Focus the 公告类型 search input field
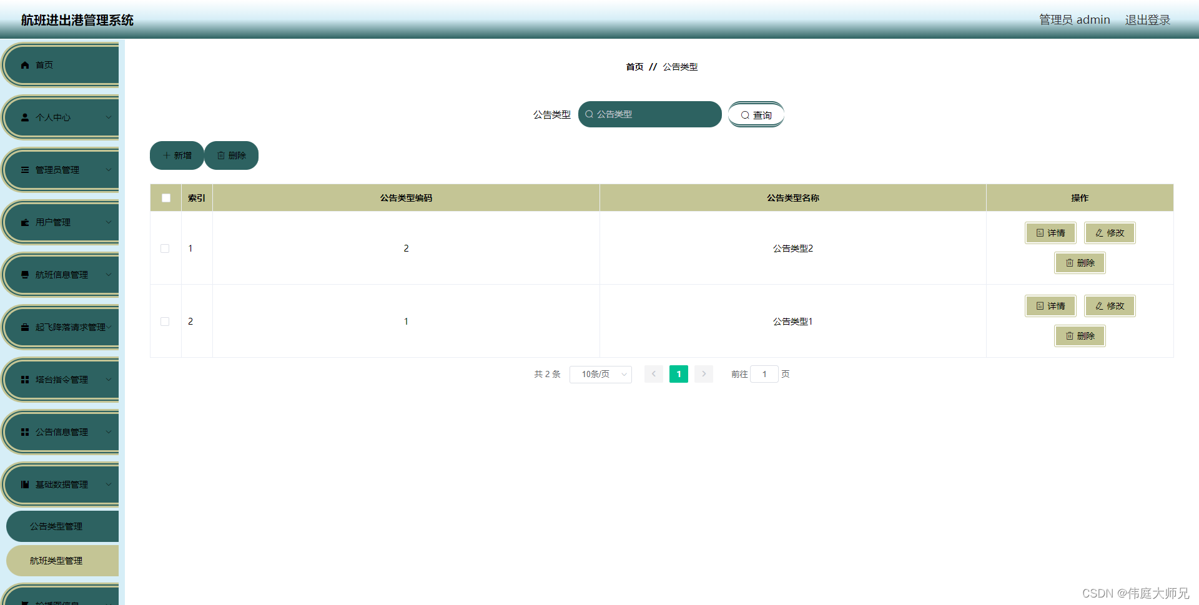The image size is (1199, 605). (650, 114)
